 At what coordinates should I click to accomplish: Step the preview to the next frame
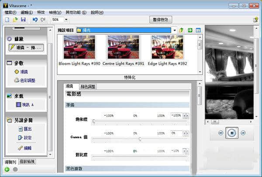[243, 133]
